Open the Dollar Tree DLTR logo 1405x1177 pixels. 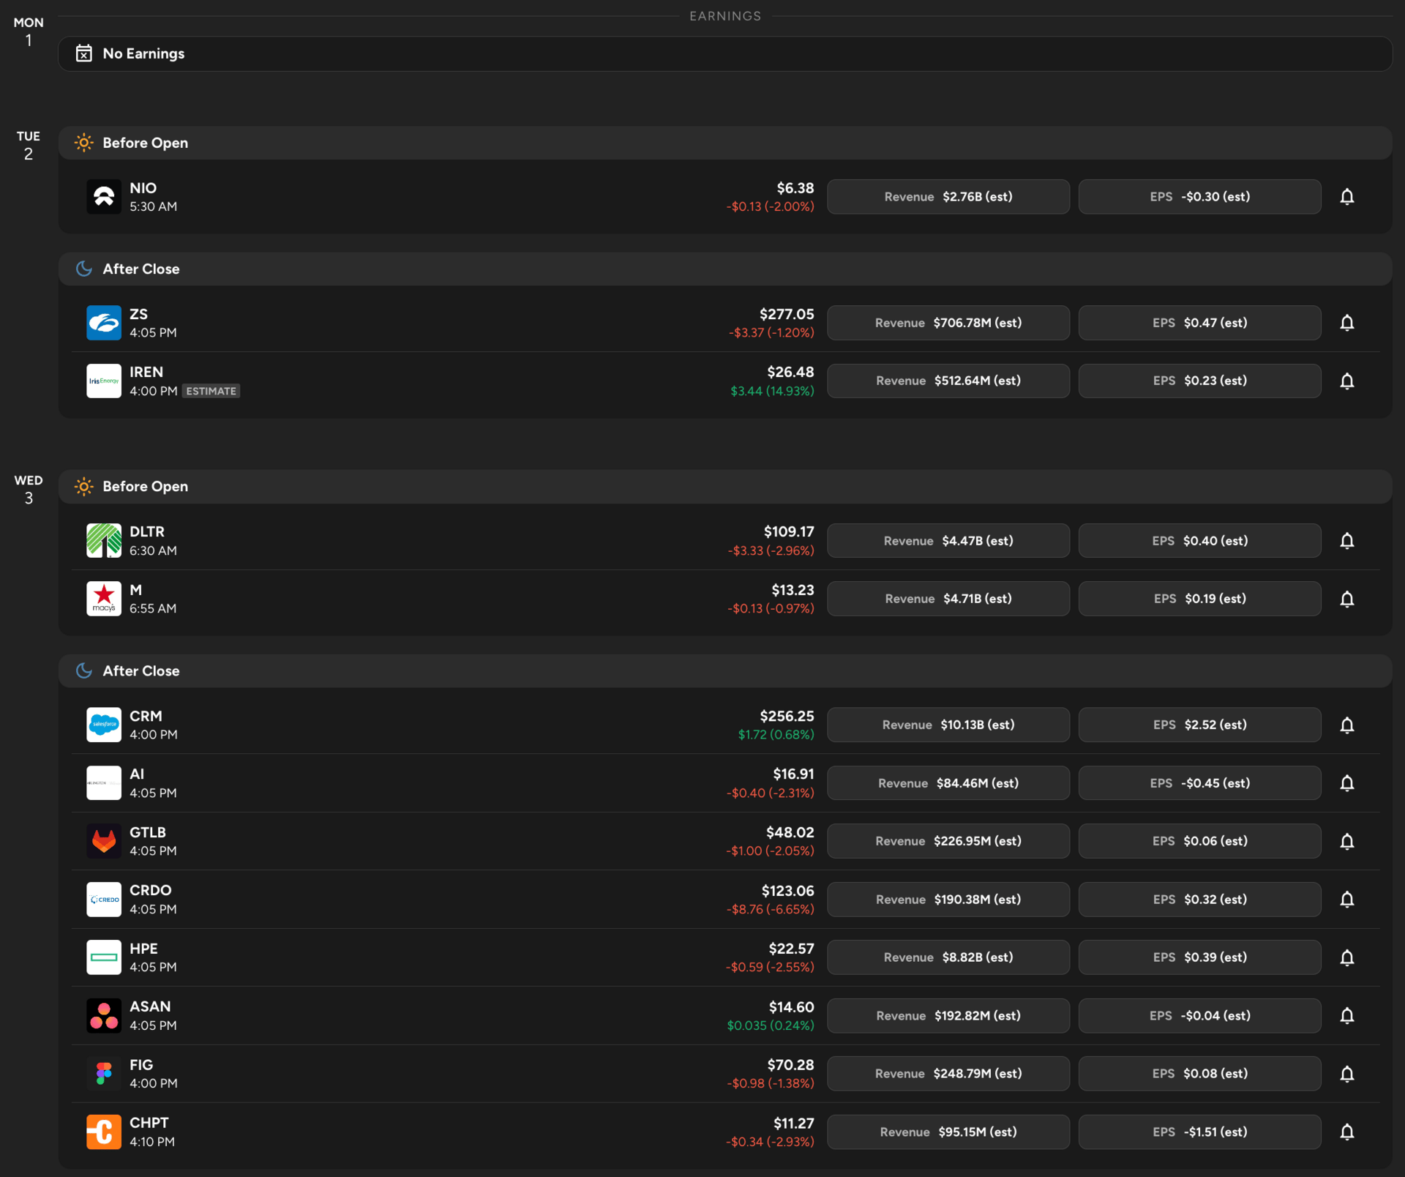click(x=104, y=541)
